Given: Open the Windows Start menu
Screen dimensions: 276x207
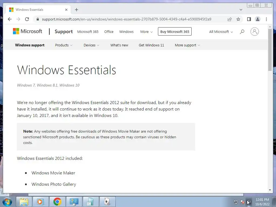Looking at the screenshot, I should [7, 202].
